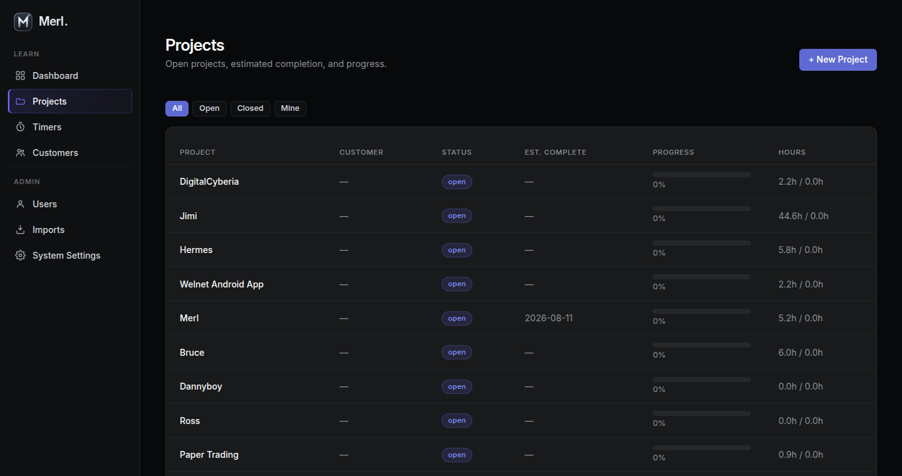Click the Dashboard grid icon
This screenshot has height=476, width=902.
point(21,76)
